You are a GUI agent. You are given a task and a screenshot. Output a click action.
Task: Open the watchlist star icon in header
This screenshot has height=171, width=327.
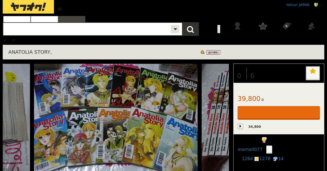pyautogui.click(x=263, y=26)
